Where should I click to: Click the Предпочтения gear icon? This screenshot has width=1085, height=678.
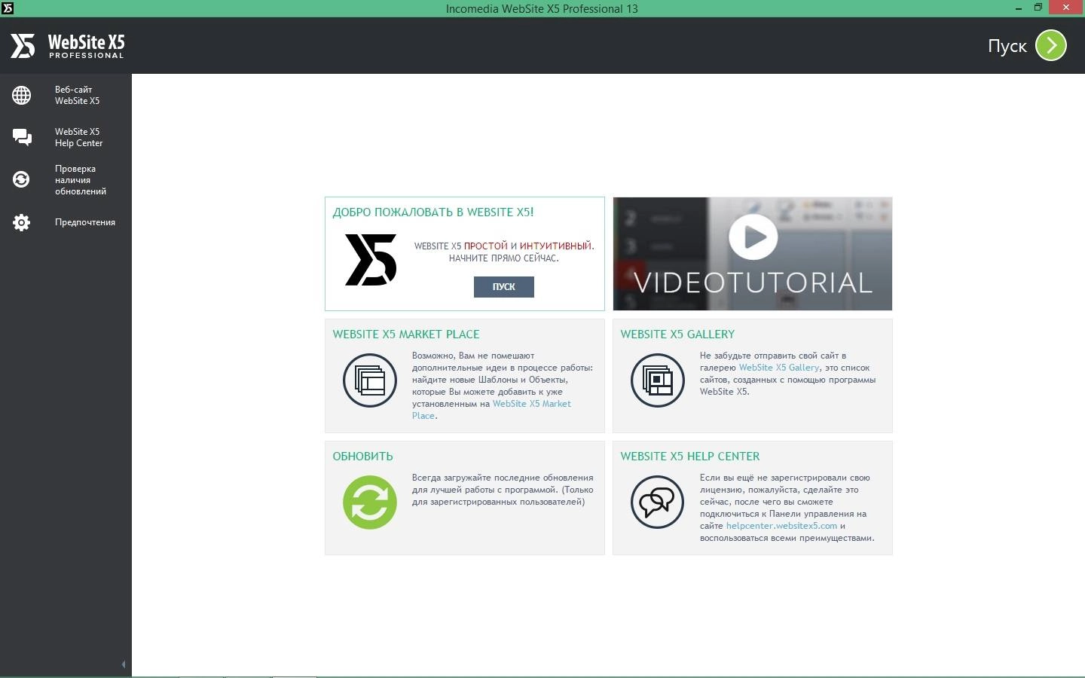(x=21, y=222)
